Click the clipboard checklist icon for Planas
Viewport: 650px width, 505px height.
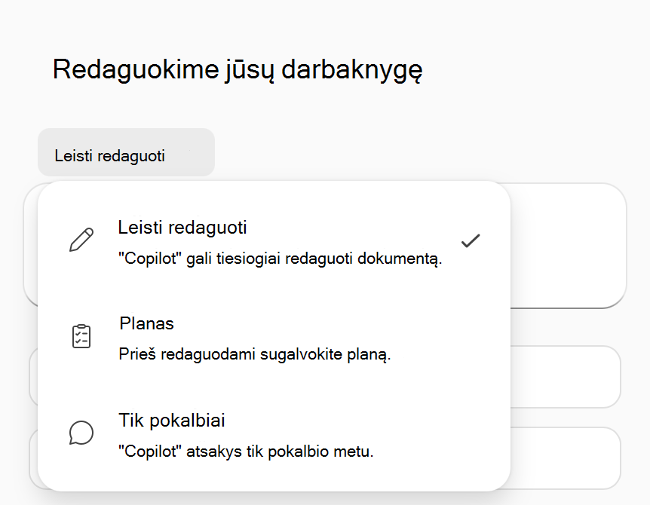click(81, 336)
